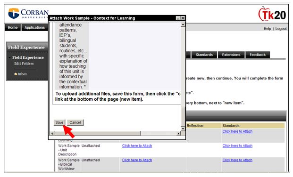Click Unattached status in Unit Description row

[x=91, y=145]
